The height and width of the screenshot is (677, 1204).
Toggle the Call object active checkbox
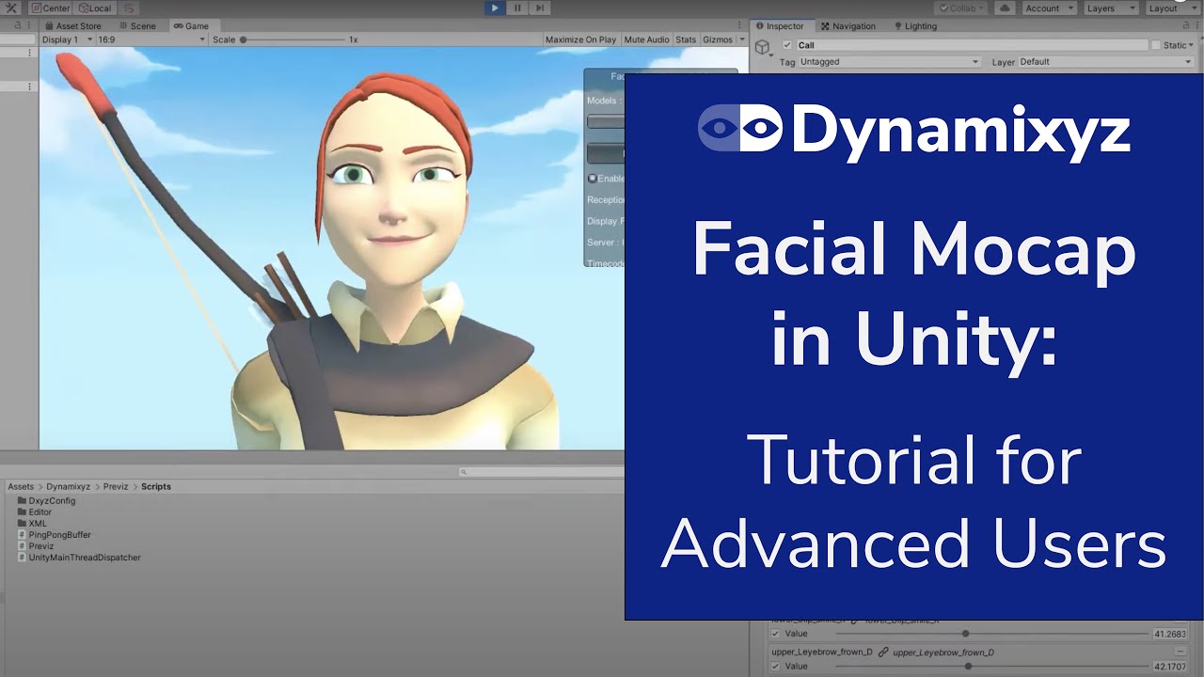(787, 45)
